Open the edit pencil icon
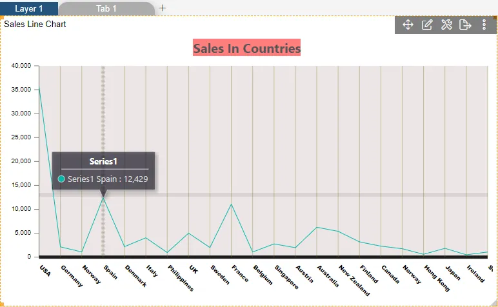Screen dimensions: 498x307 click(427, 25)
